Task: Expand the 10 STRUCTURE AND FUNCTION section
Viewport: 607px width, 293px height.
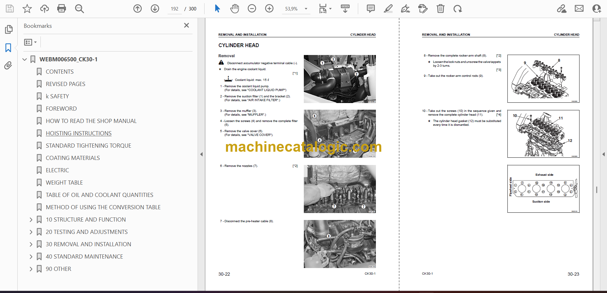Action: [x=31, y=220]
